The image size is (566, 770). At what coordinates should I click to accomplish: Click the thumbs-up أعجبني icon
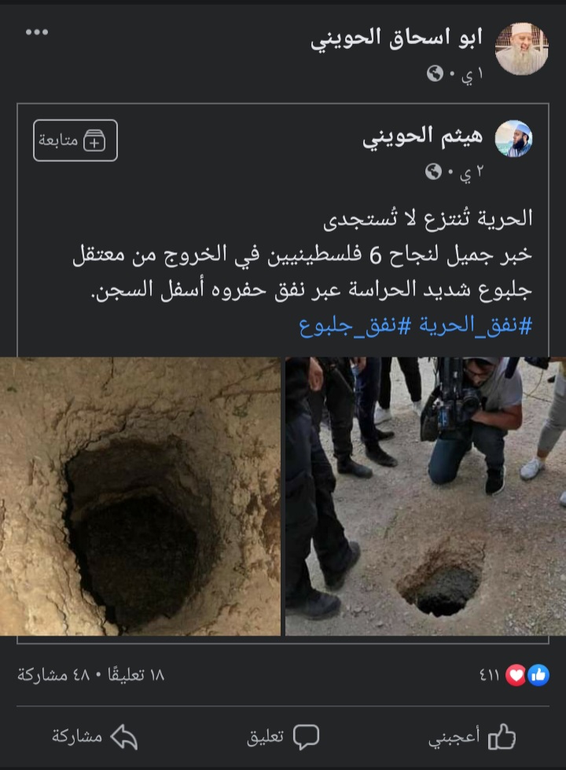coord(502,737)
